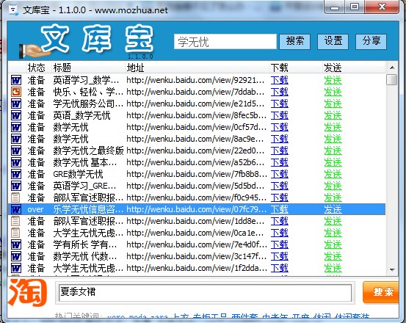Download 数学无忧之最终版 document
This screenshot has height=323, width=406.
pyautogui.click(x=280, y=150)
